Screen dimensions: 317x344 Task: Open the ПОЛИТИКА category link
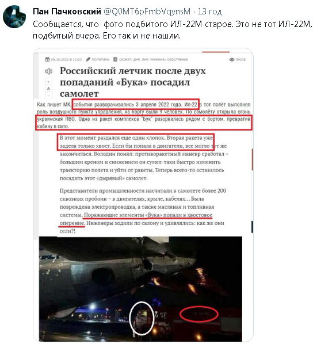point(100,59)
